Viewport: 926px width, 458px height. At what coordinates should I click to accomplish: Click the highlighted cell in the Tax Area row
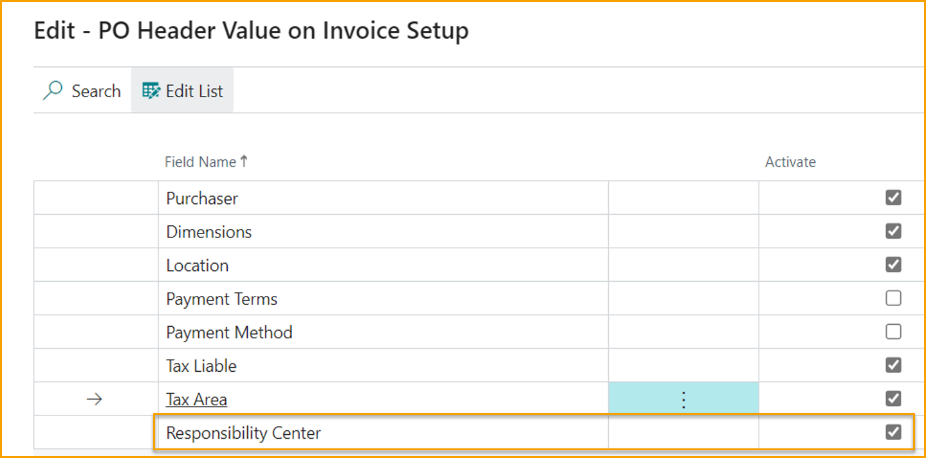[x=683, y=398]
